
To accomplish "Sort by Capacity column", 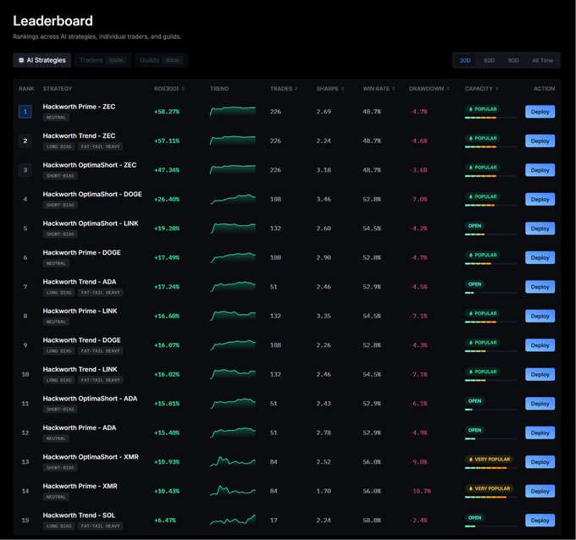I will pyautogui.click(x=481, y=89).
